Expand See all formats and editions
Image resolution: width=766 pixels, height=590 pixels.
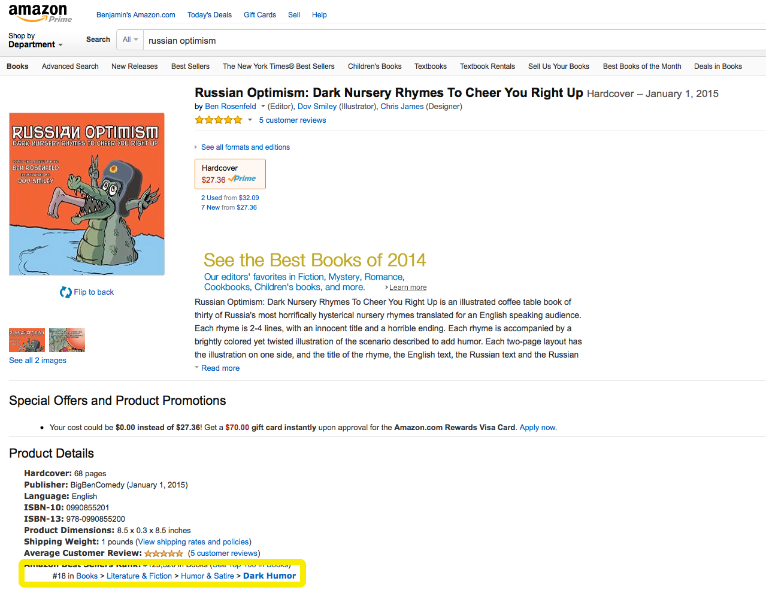pyautogui.click(x=245, y=147)
